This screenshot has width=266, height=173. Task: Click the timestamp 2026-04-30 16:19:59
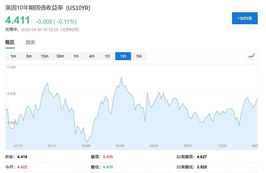pyautogui.click(x=40, y=30)
